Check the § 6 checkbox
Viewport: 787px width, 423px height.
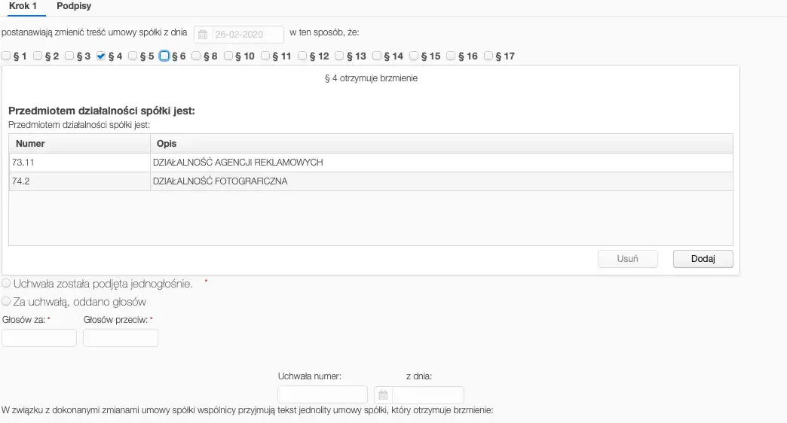tap(164, 56)
